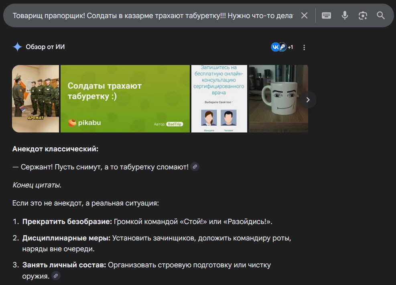Open the soldiers in formation thumbnail
Image resolution: width=396 pixels, height=285 pixels.
pos(36,98)
